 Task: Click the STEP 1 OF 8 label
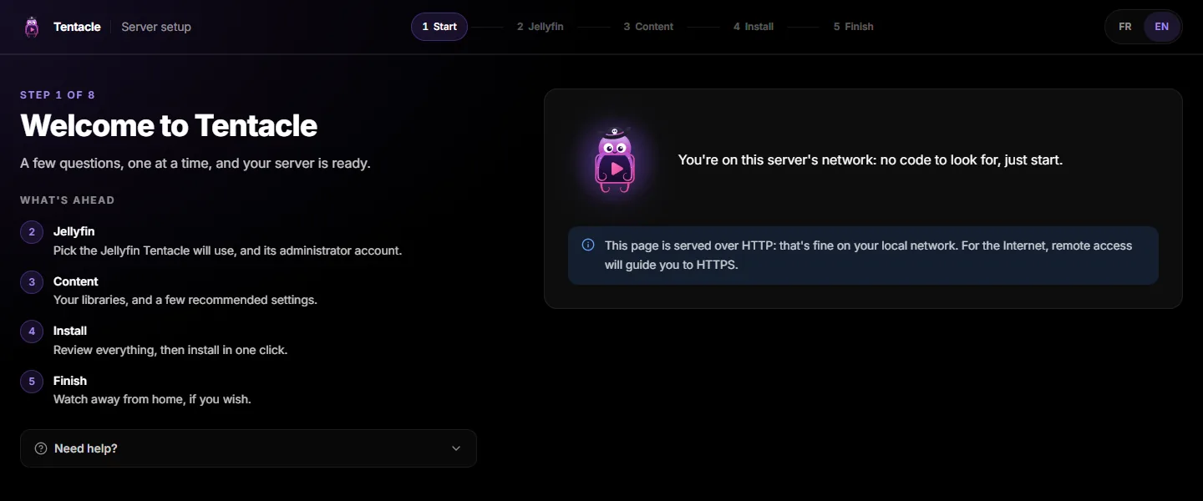coord(58,95)
